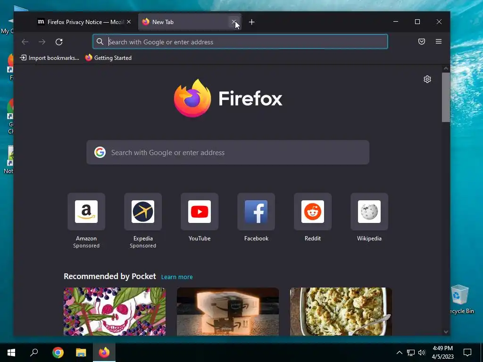This screenshot has height=362, width=483.
Task: Reload the current page
Action: (x=59, y=42)
